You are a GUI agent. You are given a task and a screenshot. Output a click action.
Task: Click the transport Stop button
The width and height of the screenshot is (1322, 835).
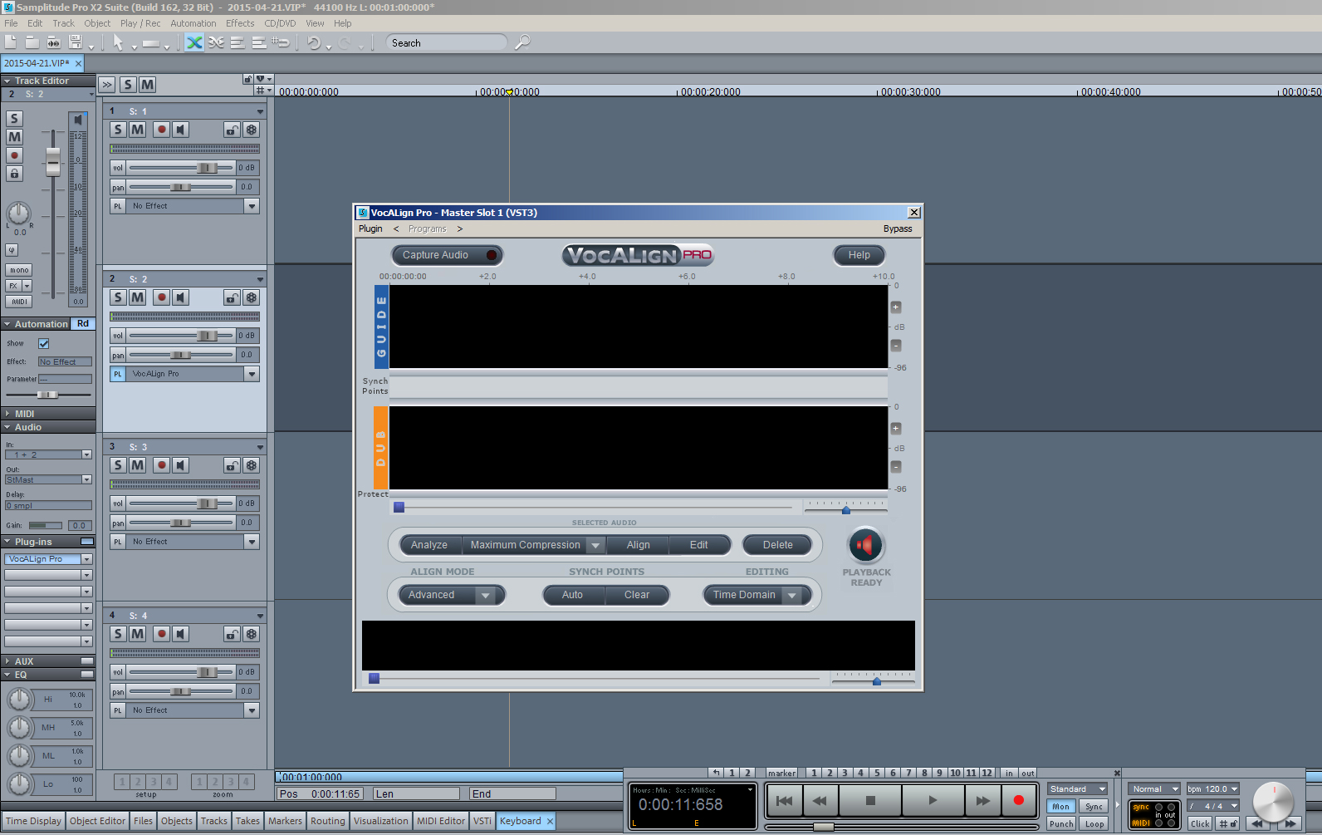coord(870,801)
